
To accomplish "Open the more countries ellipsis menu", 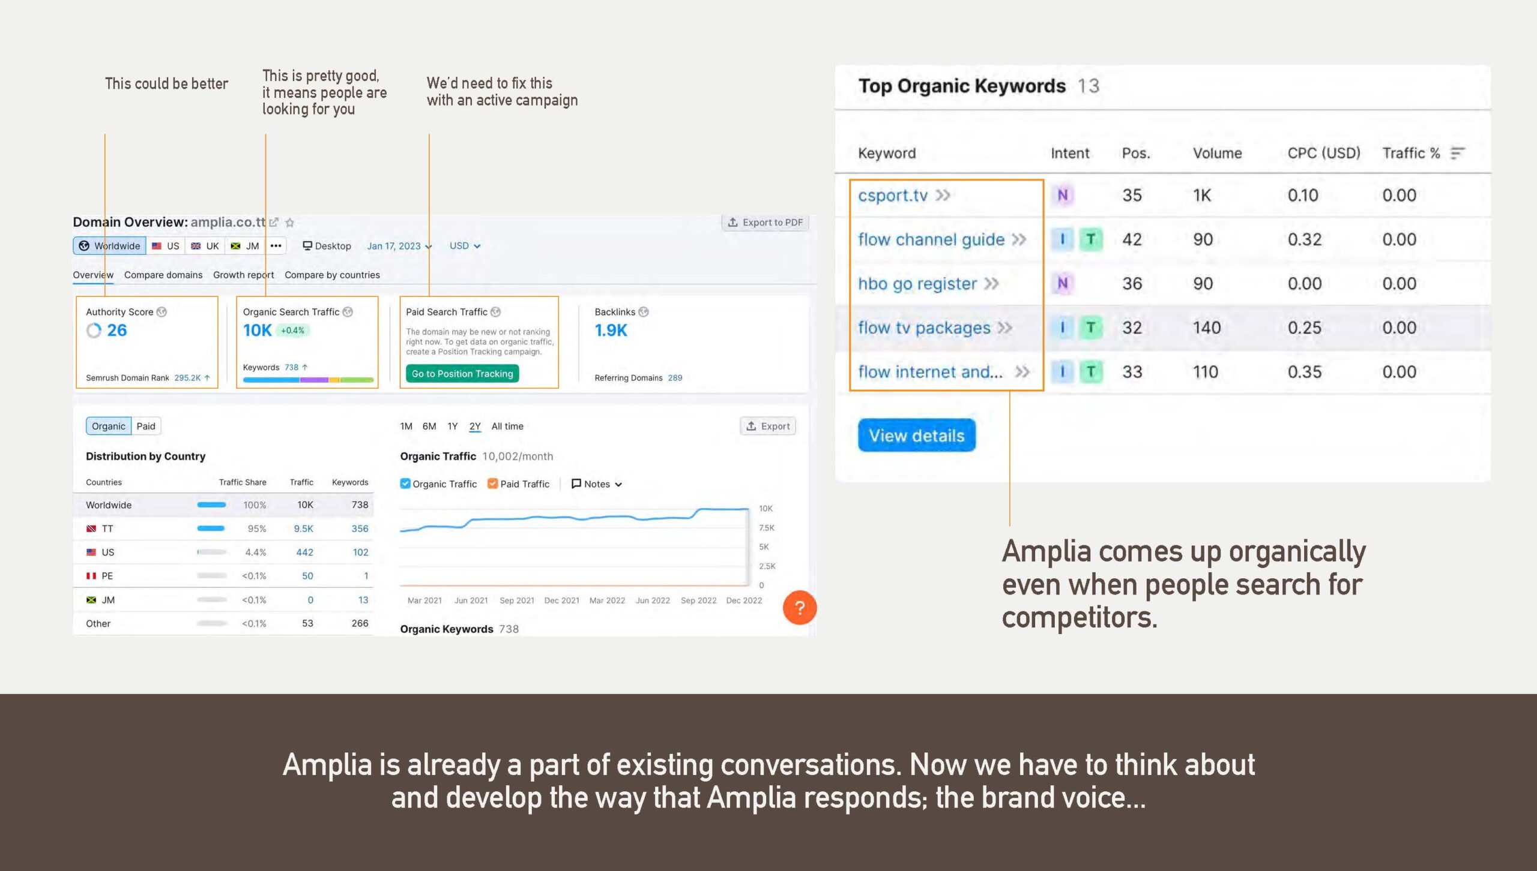I will (276, 246).
